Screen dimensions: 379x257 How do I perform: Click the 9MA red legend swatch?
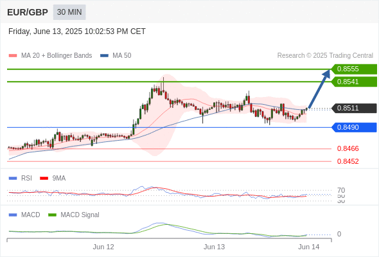point(44,179)
